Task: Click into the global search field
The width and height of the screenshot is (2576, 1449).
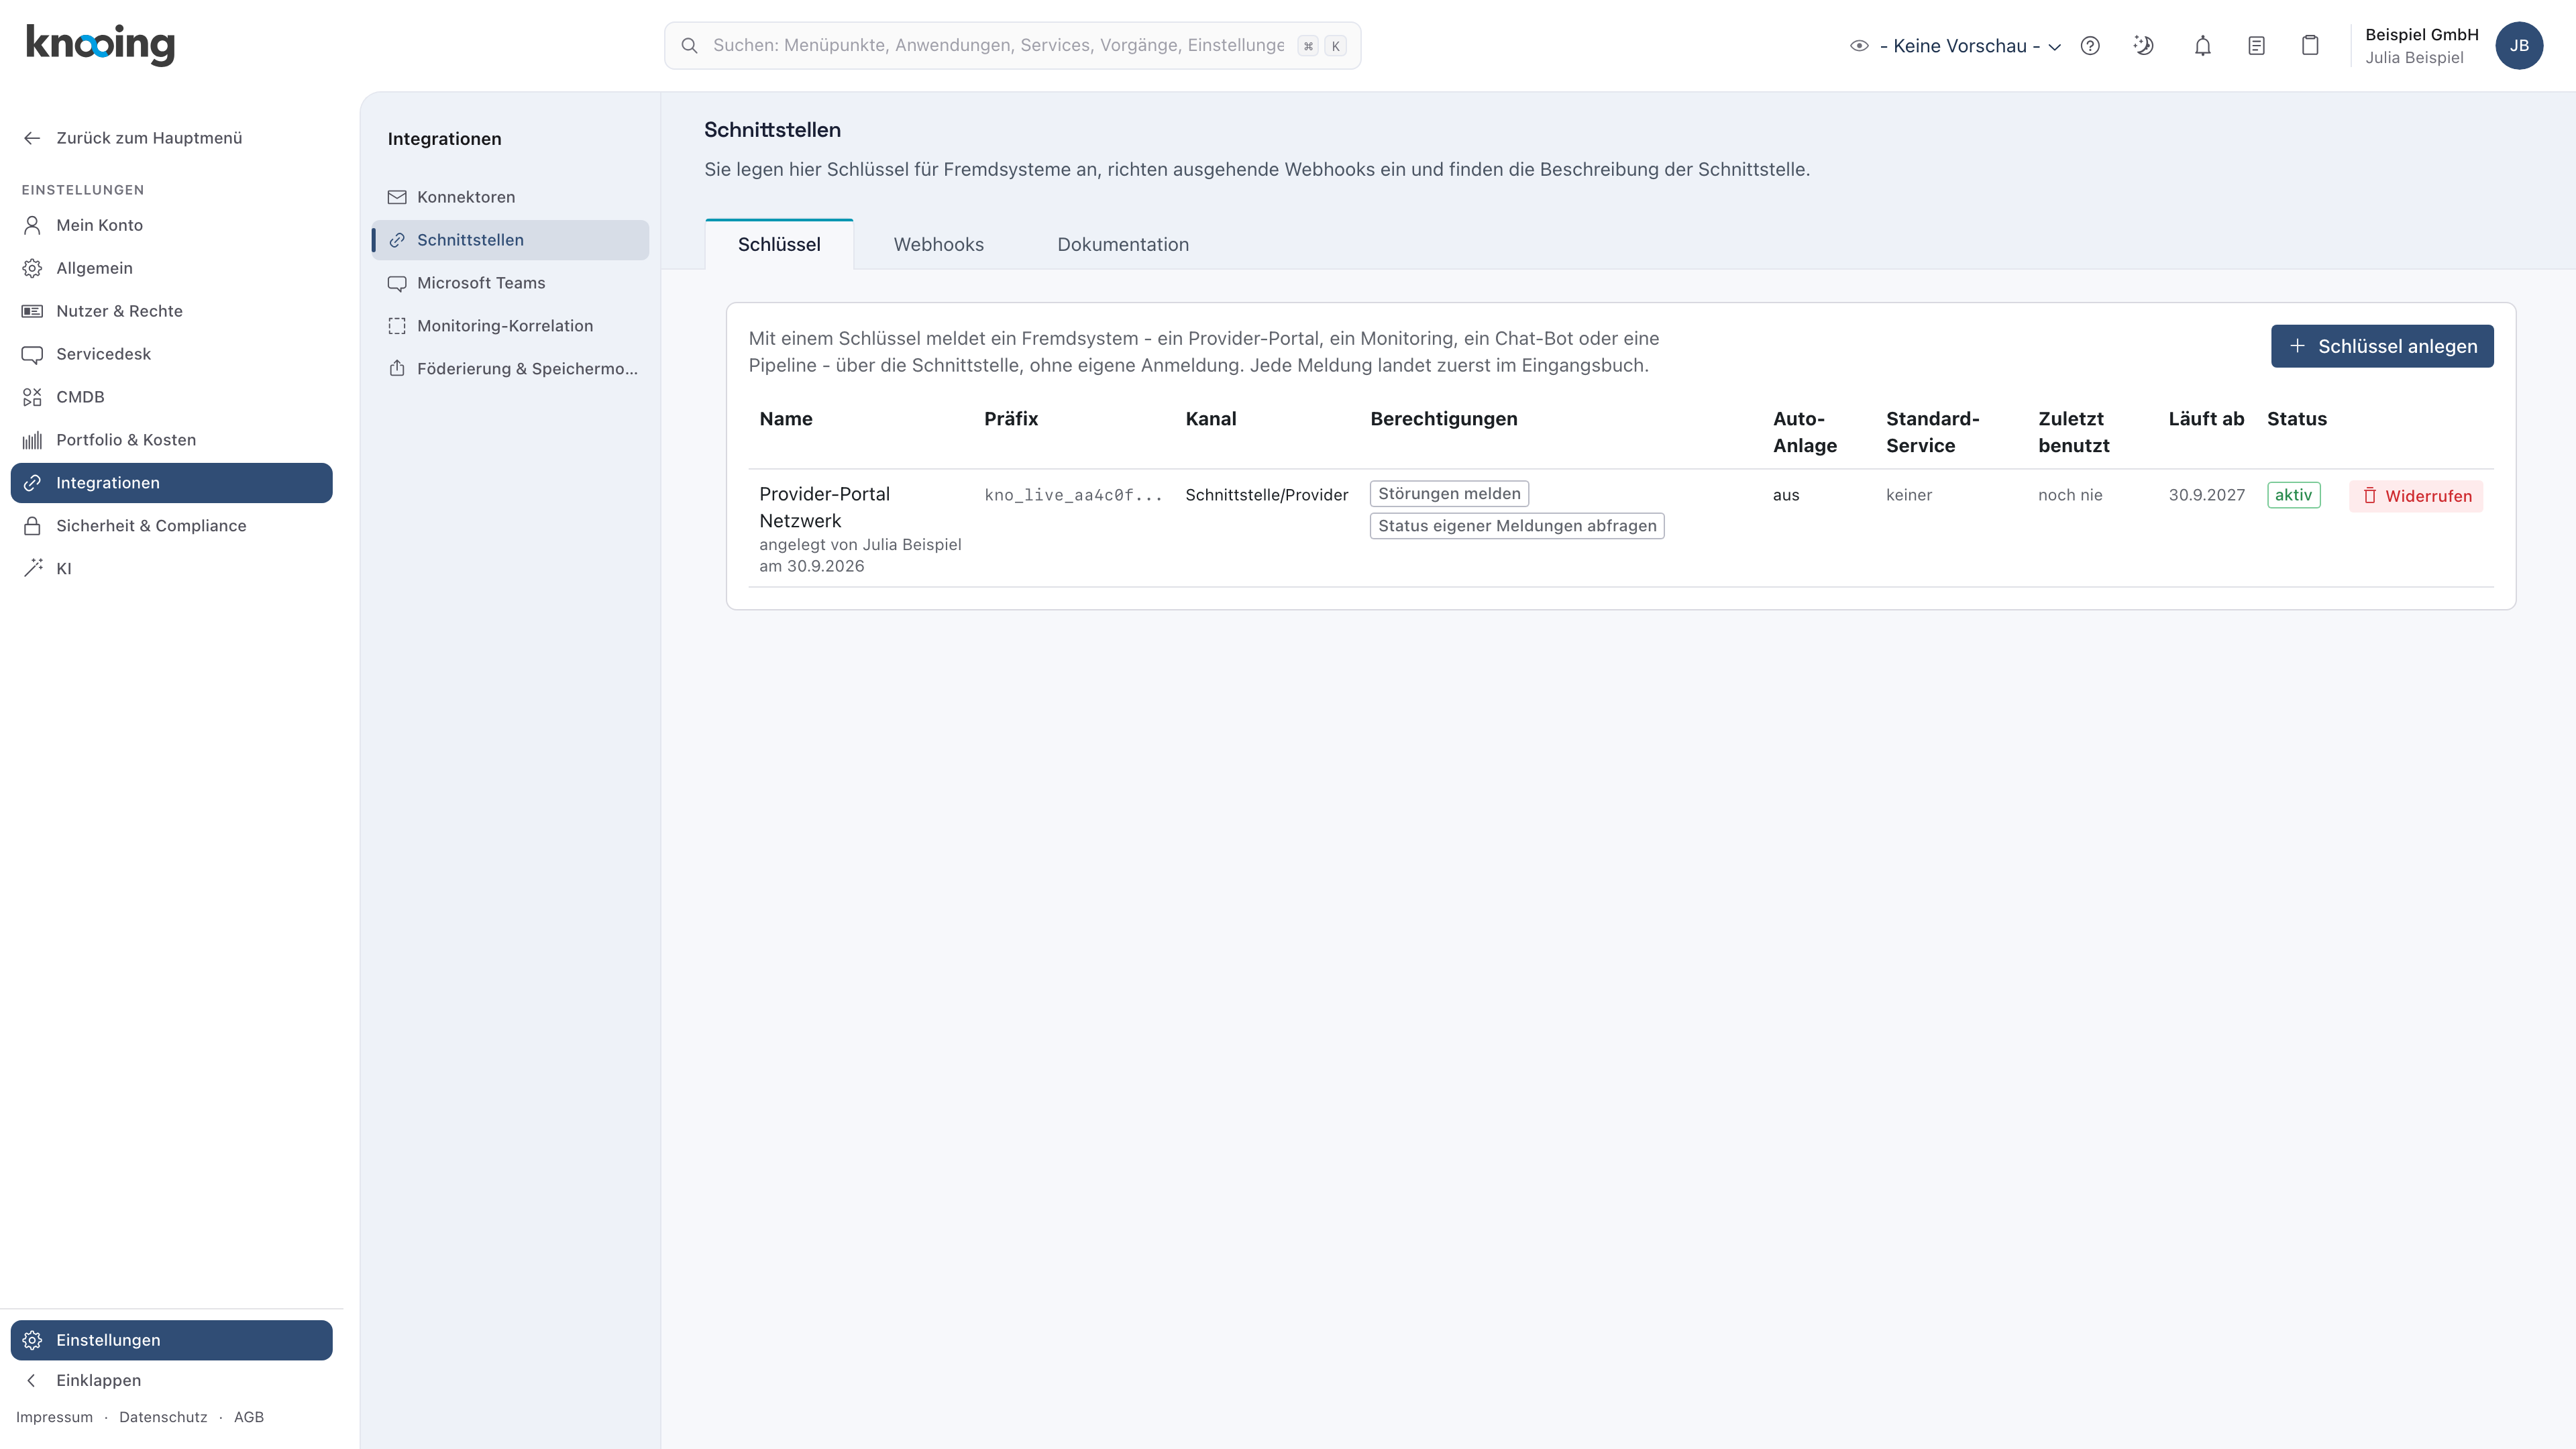Action: (x=1012, y=46)
